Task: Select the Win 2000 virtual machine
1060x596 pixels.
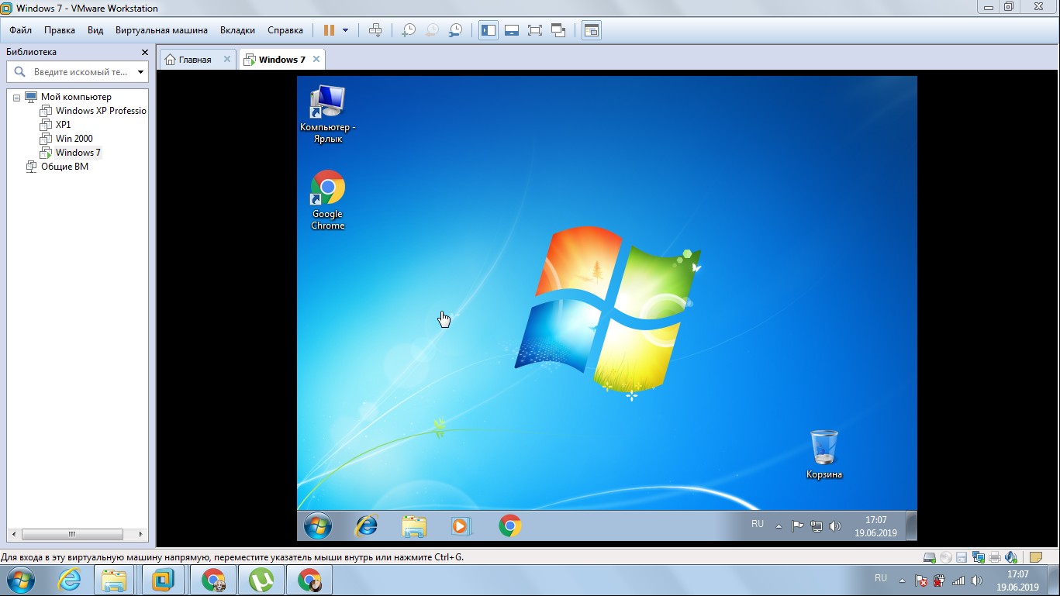Action: pos(74,139)
